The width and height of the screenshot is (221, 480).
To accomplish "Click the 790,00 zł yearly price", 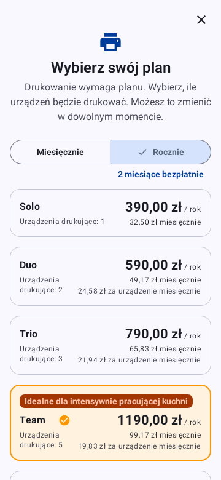I will (153, 334).
